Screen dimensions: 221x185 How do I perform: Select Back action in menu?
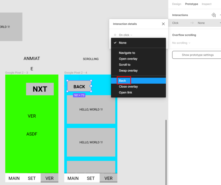coord(138,81)
